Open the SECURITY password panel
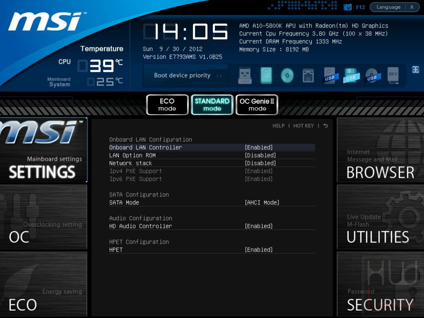 pyautogui.click(x=380, y=284)
